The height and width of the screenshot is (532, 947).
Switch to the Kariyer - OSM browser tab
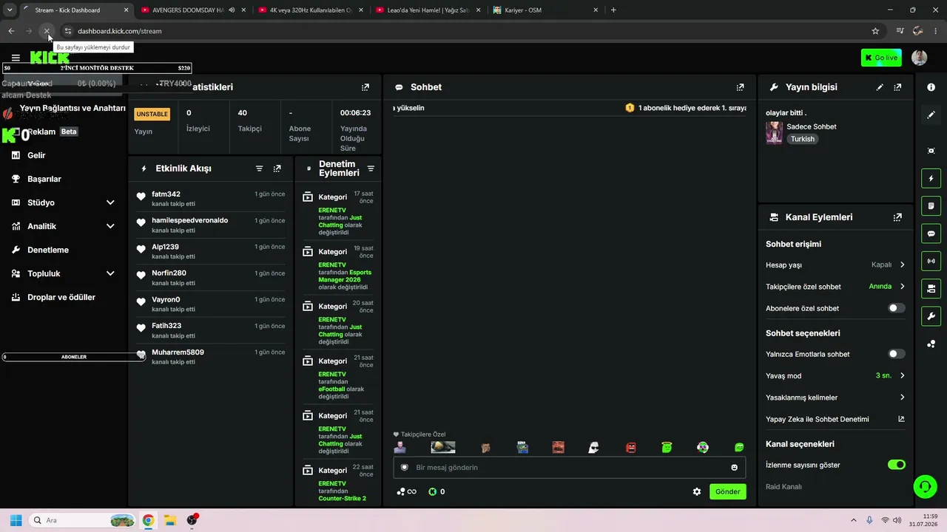point(546,10)
